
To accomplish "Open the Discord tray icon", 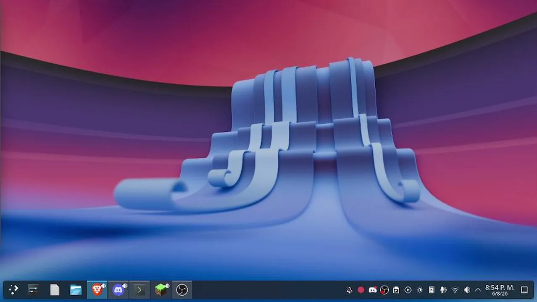I will [373, 290].
